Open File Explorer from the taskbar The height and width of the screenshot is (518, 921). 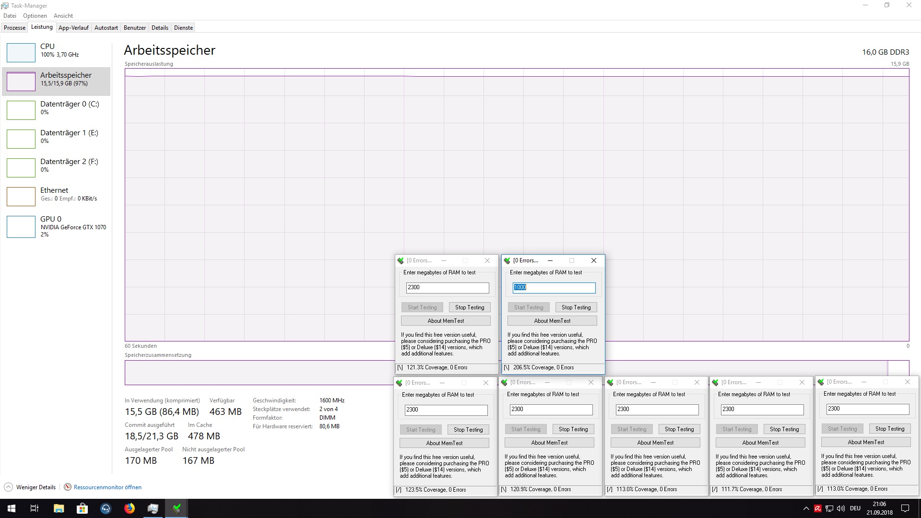[x=59, y=508]
